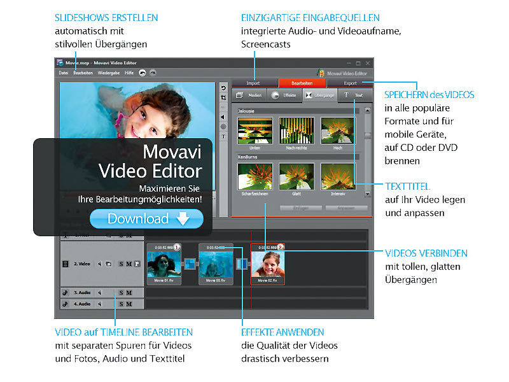Click the transitions list scrollbar handle
Viewport: 509px width, 382px height.
click(368, 136)
